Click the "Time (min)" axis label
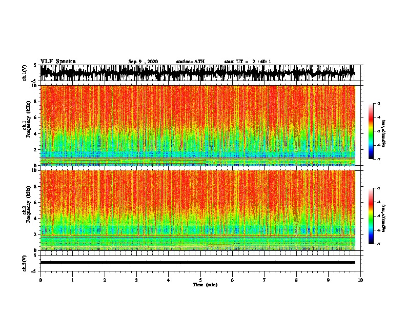This screenshot has height=314, width=406. pyautogui.click(x=205, y=285)
